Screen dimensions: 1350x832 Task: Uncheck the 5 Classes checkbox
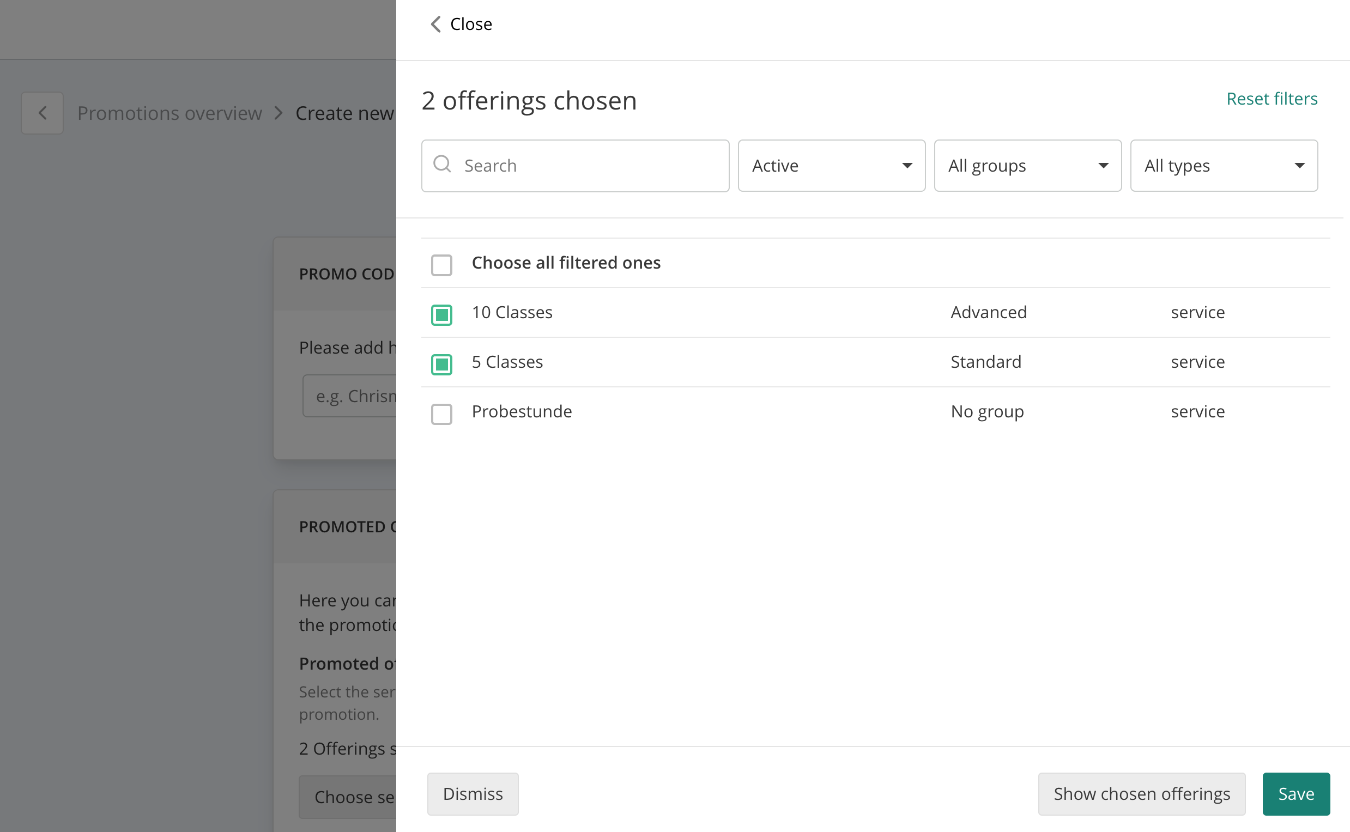(441, 365)
